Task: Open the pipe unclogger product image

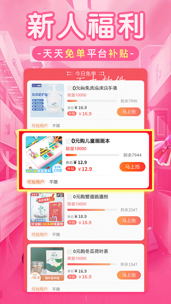Action: pos(47,209)
